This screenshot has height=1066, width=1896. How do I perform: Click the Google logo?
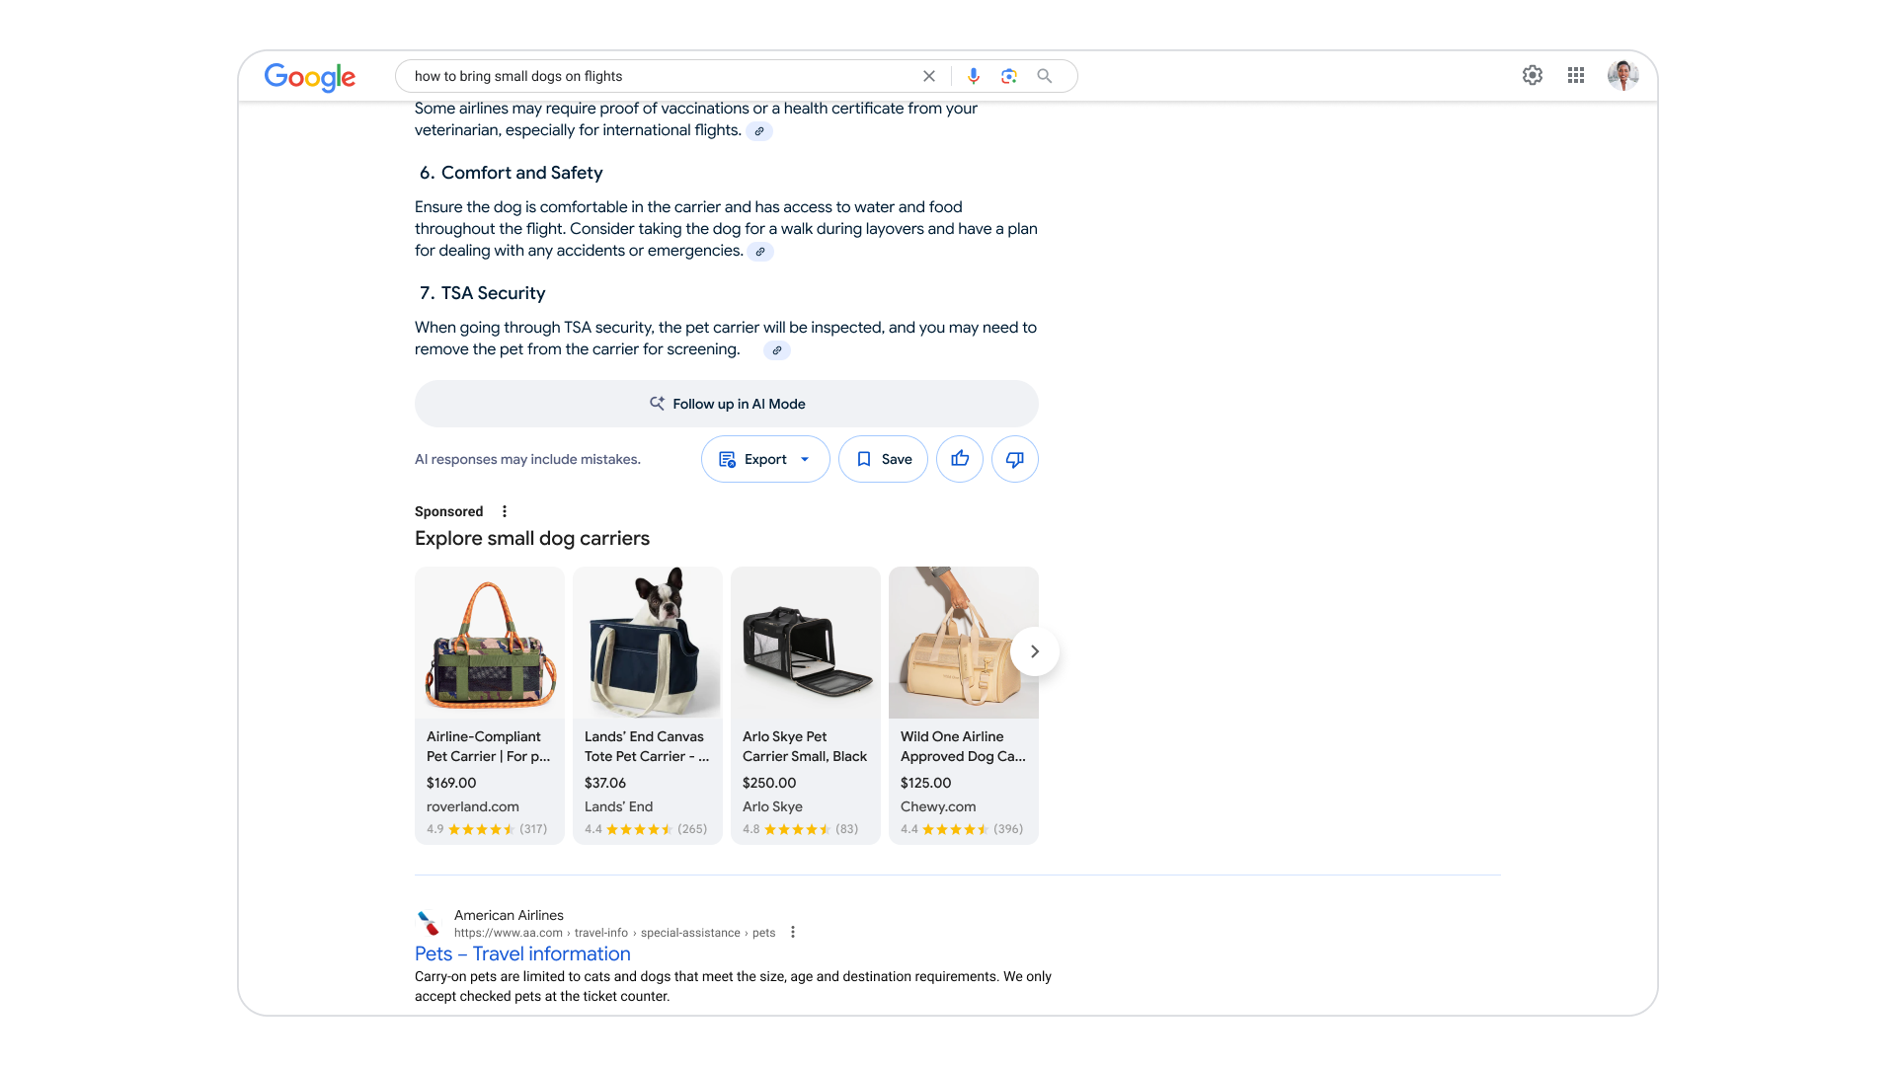click(309, 78)
